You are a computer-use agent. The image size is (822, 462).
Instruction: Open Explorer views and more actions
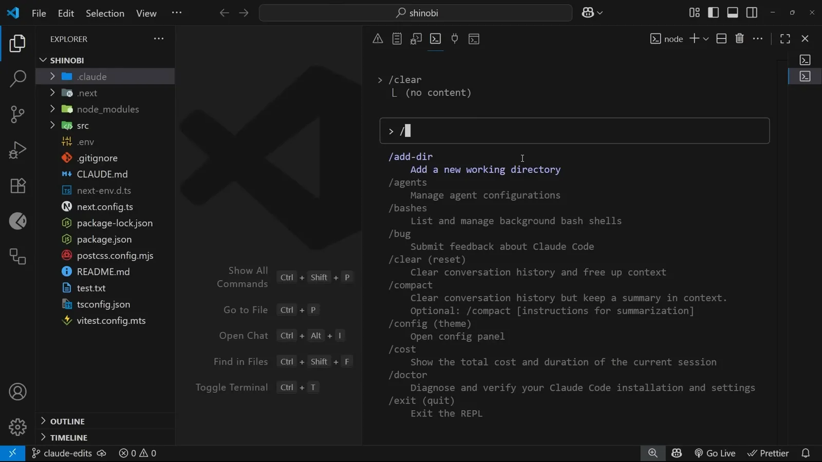click(159, 38)
